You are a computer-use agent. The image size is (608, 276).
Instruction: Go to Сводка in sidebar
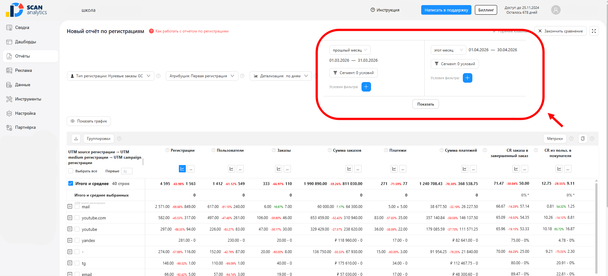coord(30,28)
